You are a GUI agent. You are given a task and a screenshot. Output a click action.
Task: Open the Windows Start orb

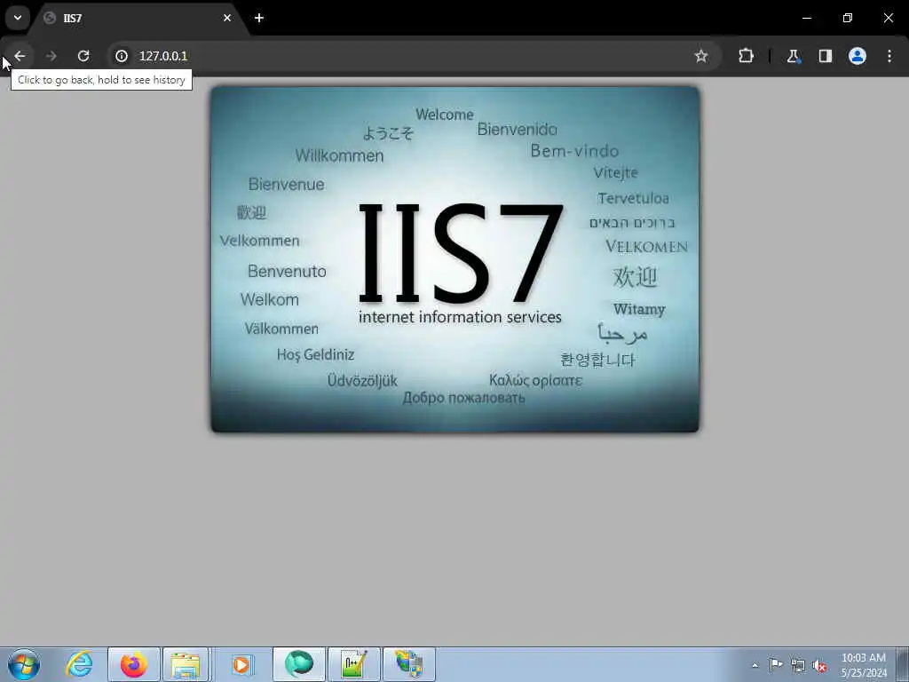24,664
